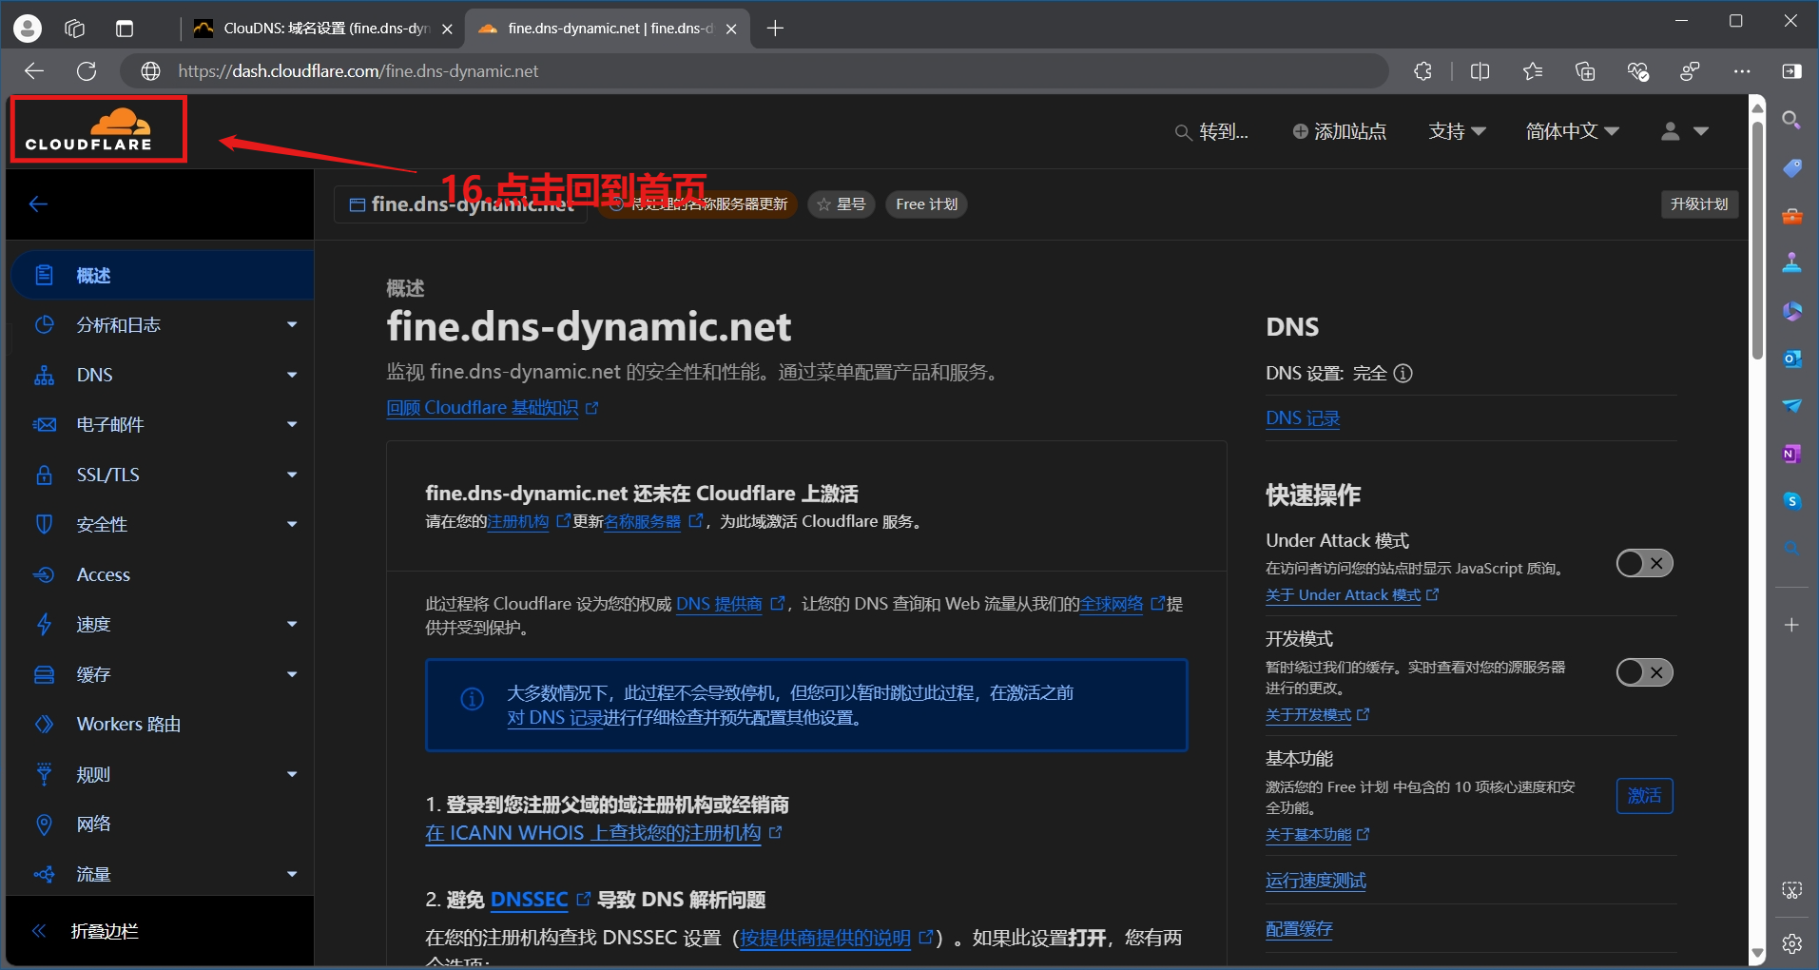The height and width of the screenshot is (970, 1819).
Task: Click the back arrow in the Cloudflare sidebar
Action: point(38,204)
